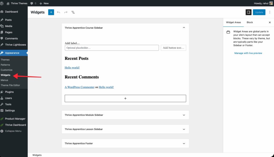Toggle the settings sidebar panel icon

click(x=249, y=12)
